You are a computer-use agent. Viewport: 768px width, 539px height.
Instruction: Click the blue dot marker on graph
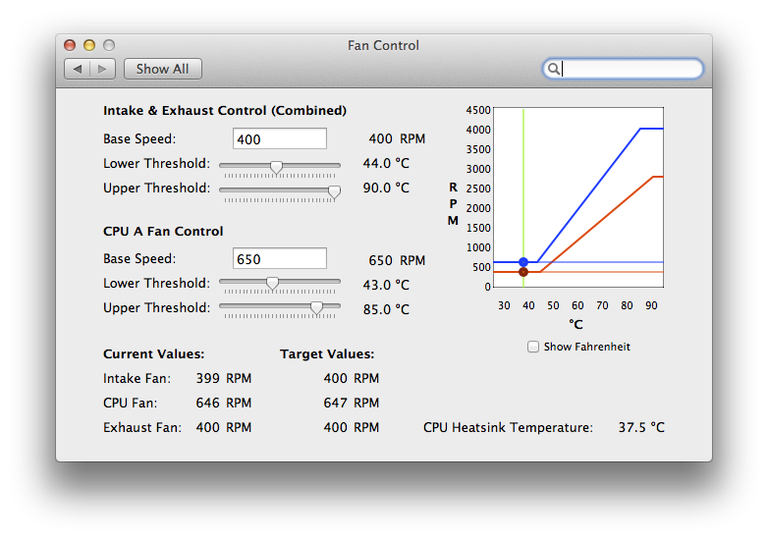pos(523,262)
